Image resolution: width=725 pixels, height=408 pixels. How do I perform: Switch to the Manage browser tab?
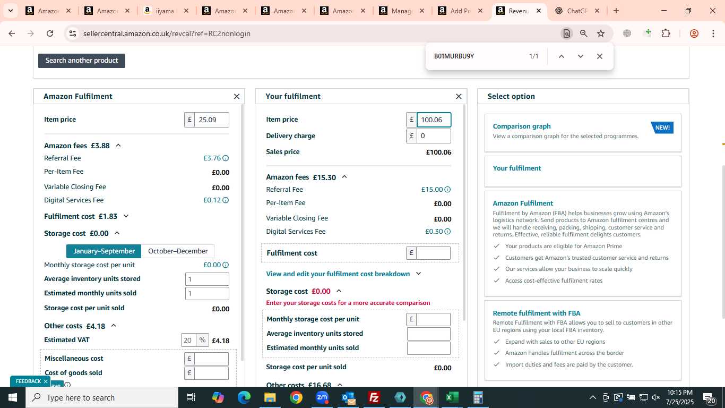[402, 11]
